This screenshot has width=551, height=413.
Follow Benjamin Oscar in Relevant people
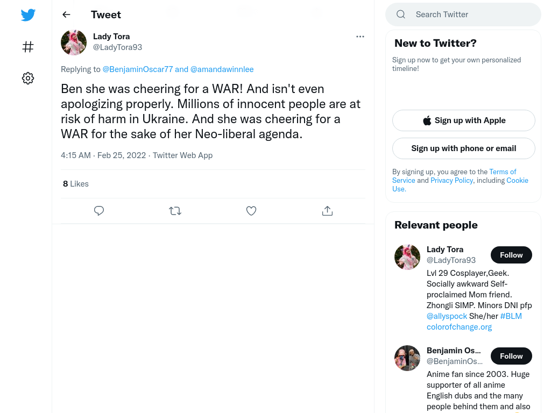(511, 356)
